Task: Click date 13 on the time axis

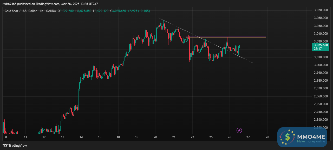Action: click(x=62, y=137)
